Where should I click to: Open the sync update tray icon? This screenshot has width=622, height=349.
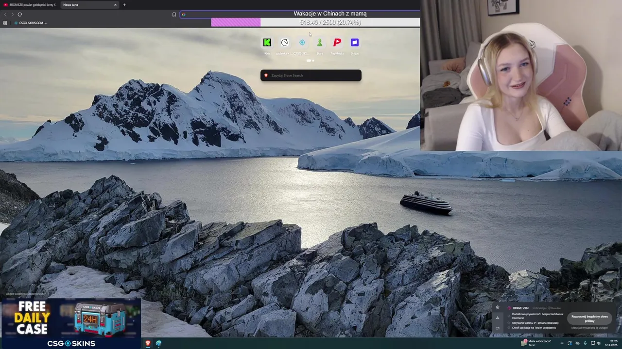point(570,343)
